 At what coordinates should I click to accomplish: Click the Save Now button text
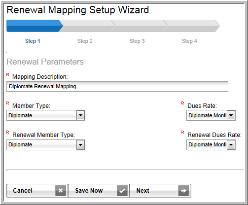coord(89,191)
